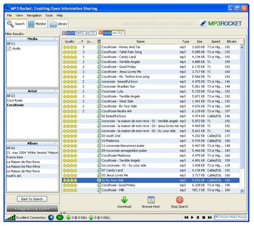Viewport: 254px width, 226px height.
Task: Collapse the Media filter panel arrow
Action: point(56,39)
